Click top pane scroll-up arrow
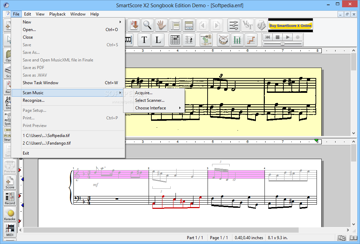 pyautogui.click(x=353, y=51)
